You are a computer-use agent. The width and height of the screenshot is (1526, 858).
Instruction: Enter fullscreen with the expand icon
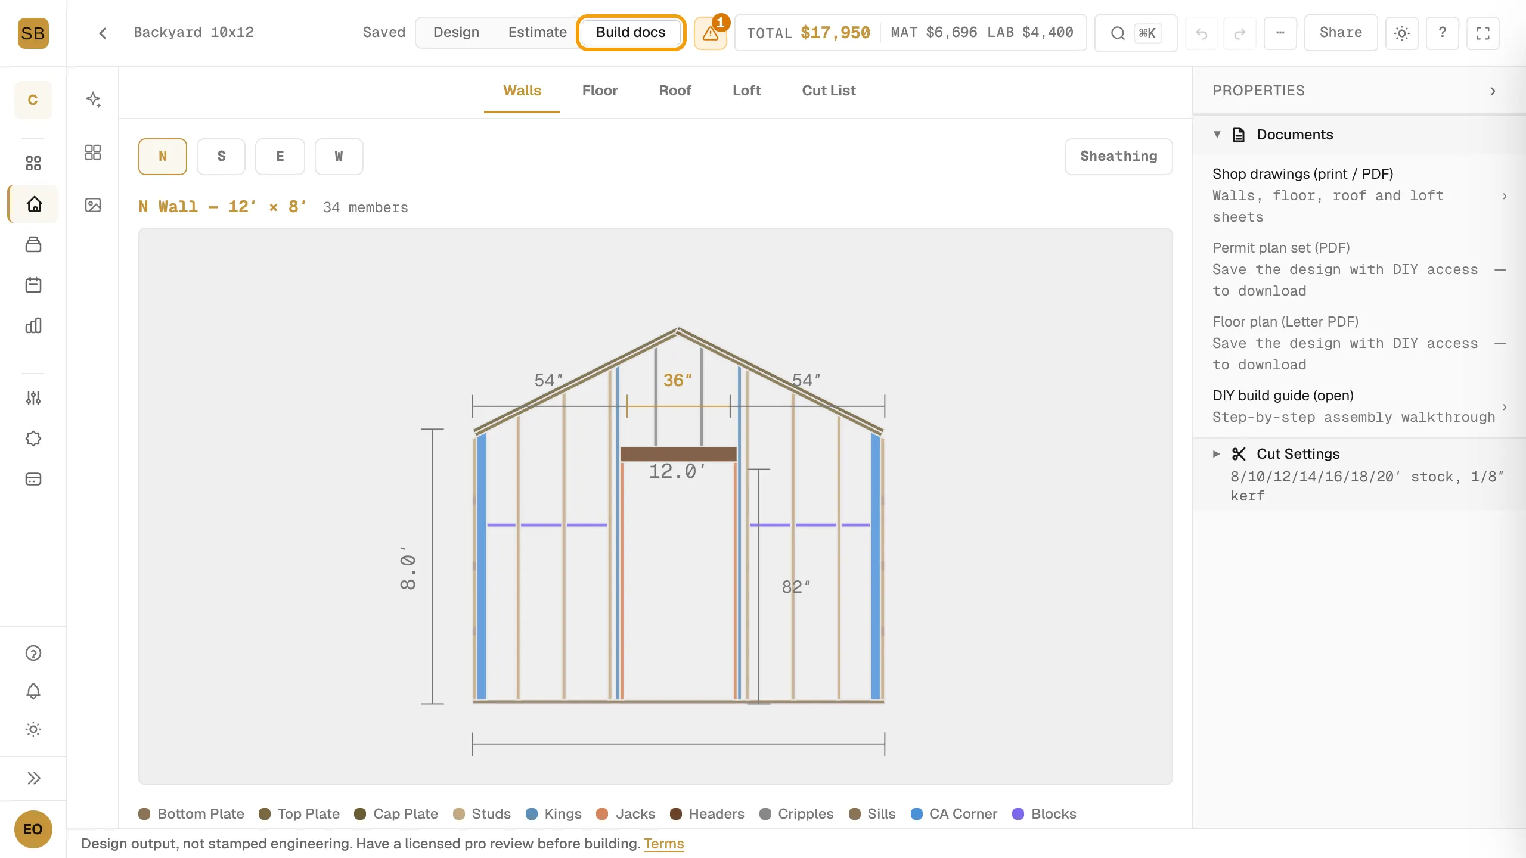(x=1483, y=33)
